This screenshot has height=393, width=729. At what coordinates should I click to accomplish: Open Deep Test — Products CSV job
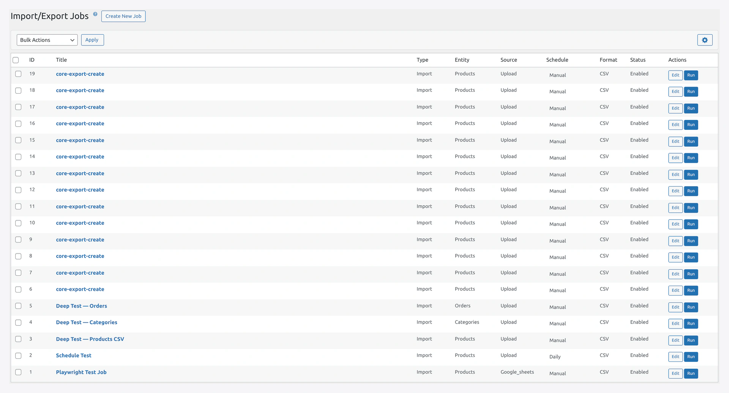coord(90,339)
